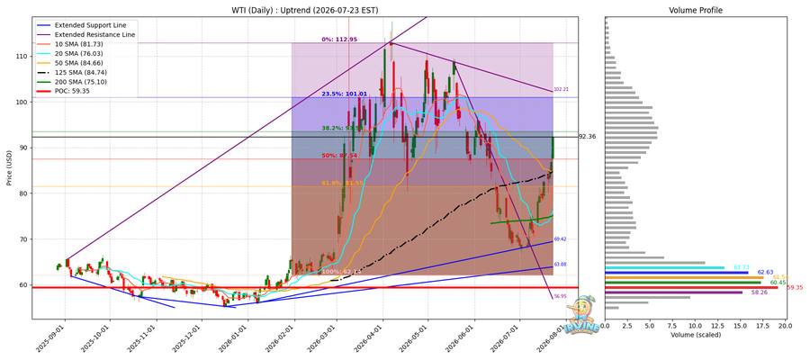Click the current price label "92.36"

[589, 137]
